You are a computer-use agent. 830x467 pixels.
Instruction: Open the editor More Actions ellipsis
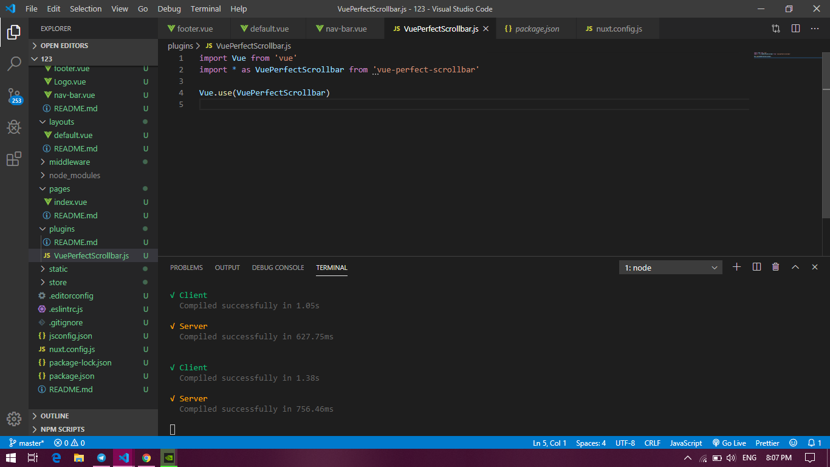click(x=815, y=29)
